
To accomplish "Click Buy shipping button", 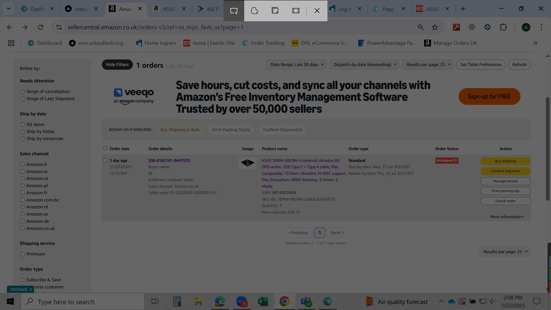I will point(505,161).
